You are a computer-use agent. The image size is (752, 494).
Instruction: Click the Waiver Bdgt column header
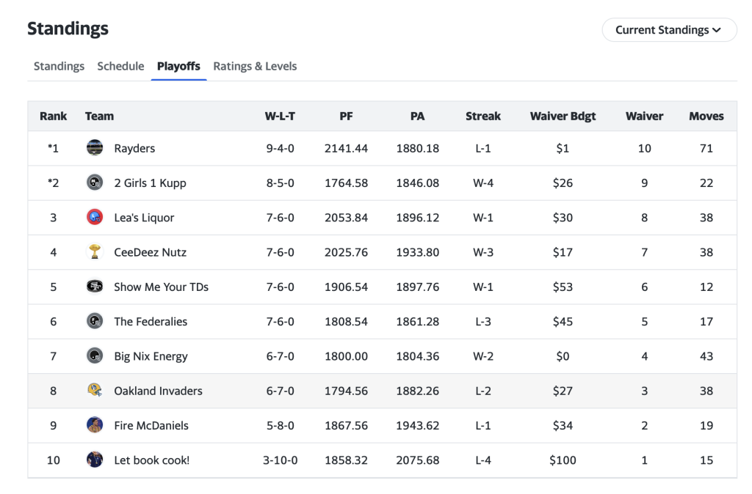563,116
